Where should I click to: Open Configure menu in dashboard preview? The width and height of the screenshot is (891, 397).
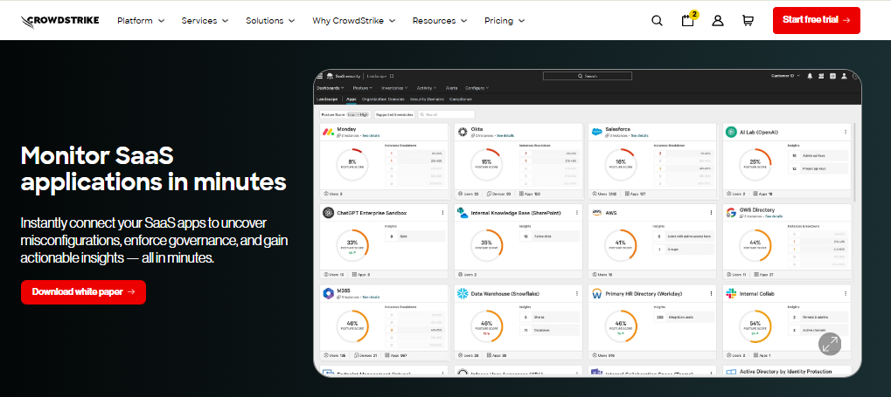(477, 88)
